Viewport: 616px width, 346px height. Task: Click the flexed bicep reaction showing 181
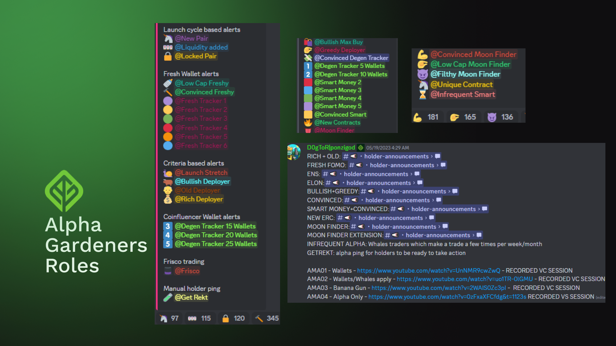tap(427, 117)
